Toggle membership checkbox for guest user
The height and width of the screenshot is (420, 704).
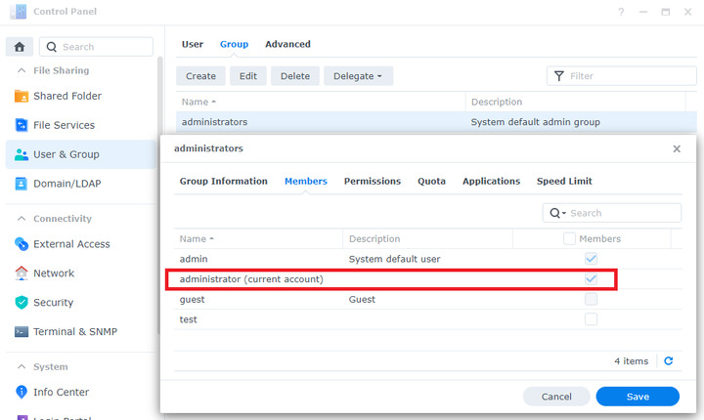pyautogui.click(x=591, y=300)
